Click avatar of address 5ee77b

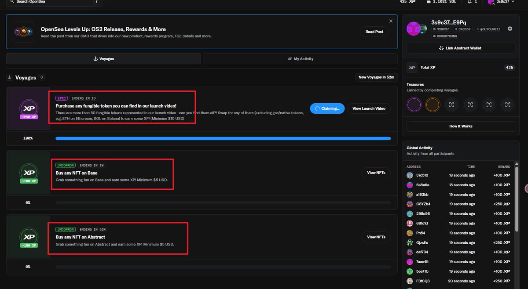click(x=410, y=271)
